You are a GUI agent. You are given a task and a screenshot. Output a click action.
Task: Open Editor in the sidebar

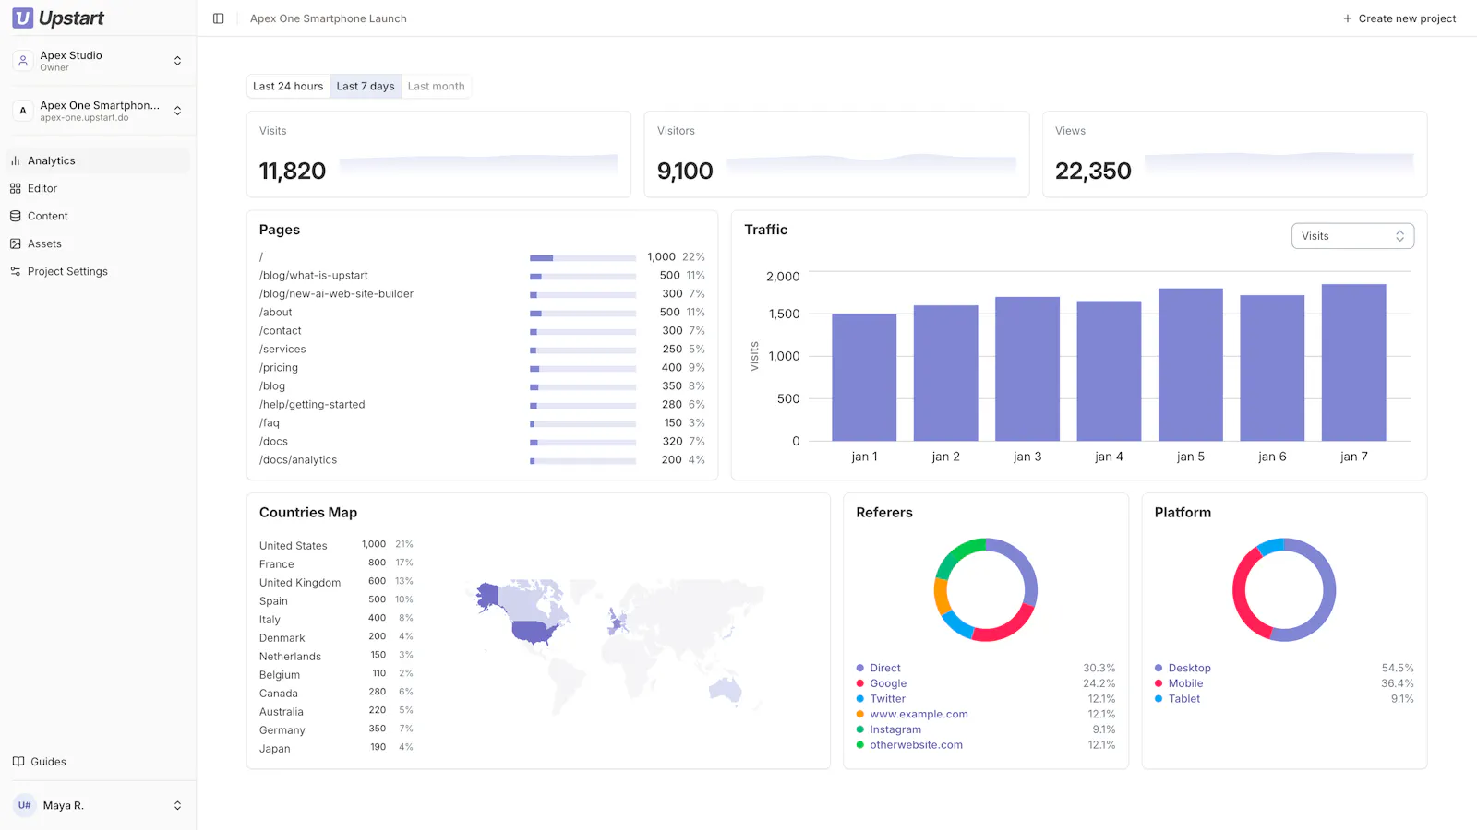(x=98, y=188)
